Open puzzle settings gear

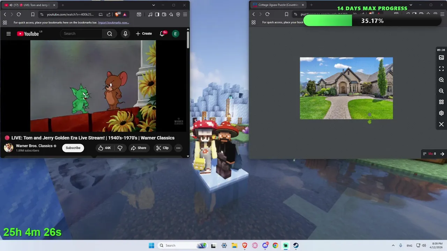coord(441,113)
